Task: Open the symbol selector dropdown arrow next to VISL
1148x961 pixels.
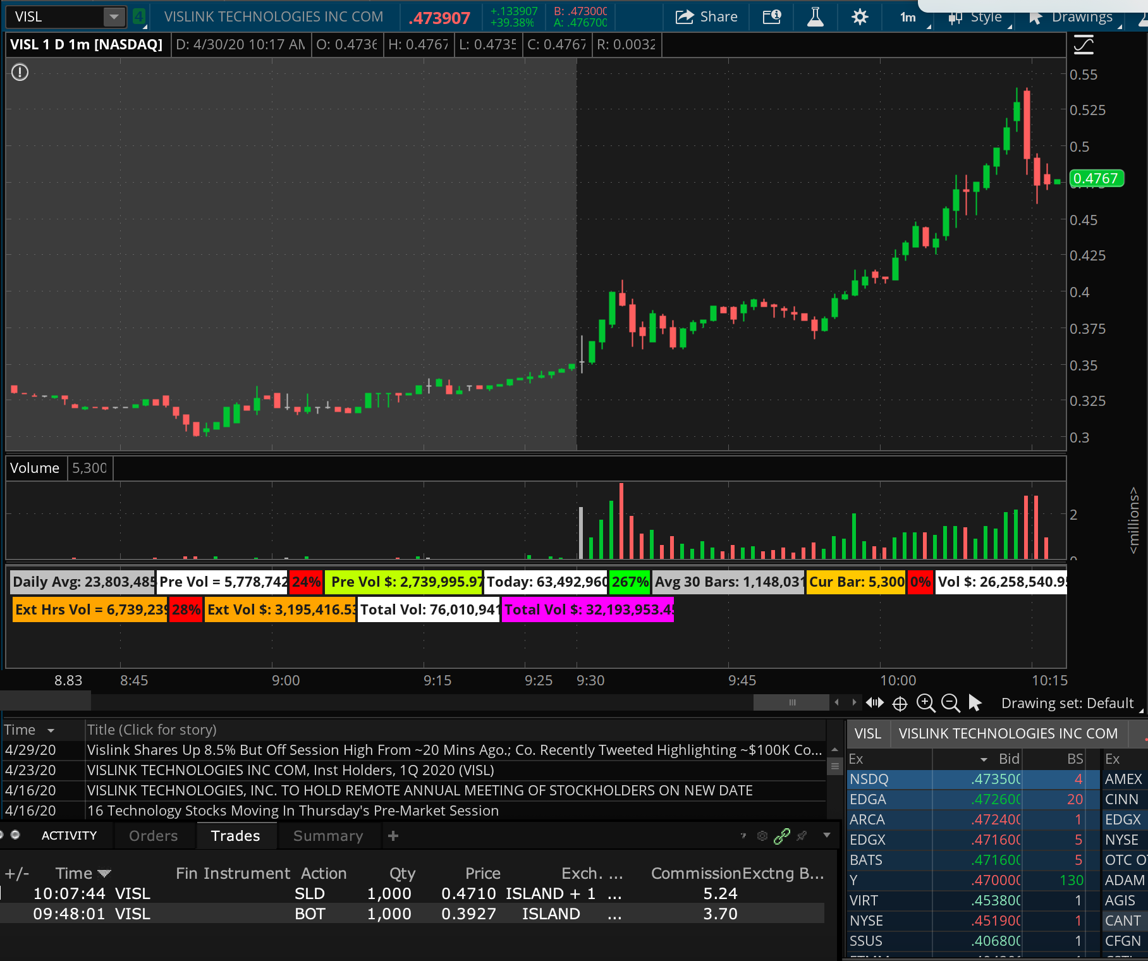Action: pyautogui.click(x=114, y=17)
